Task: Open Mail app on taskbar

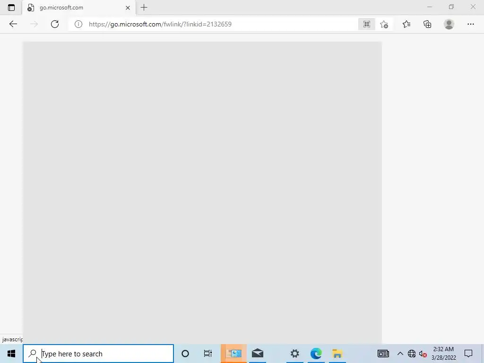Action: (x=258, y=354)
